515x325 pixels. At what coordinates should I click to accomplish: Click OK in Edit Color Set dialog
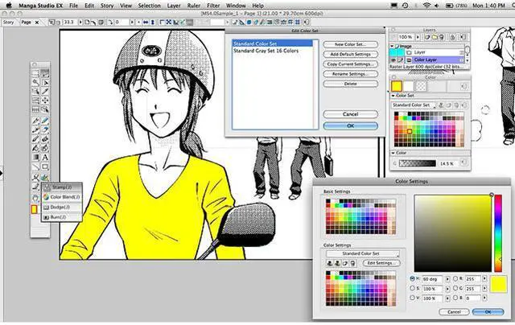[x=351, y=125]
